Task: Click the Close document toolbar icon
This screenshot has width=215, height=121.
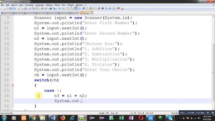Action: pos(18,8)
